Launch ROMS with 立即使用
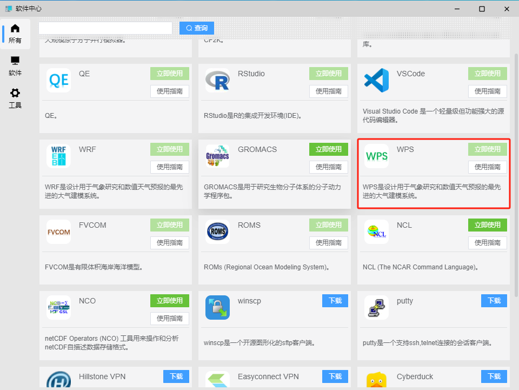This screenshot has width=519, height=390. coord(328,225)
